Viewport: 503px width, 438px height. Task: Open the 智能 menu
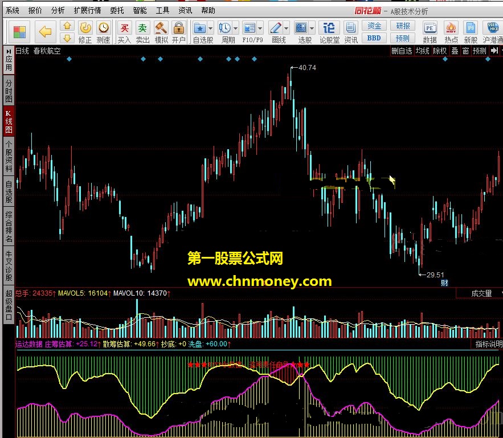pyautogui.click(x=140, y=11)
